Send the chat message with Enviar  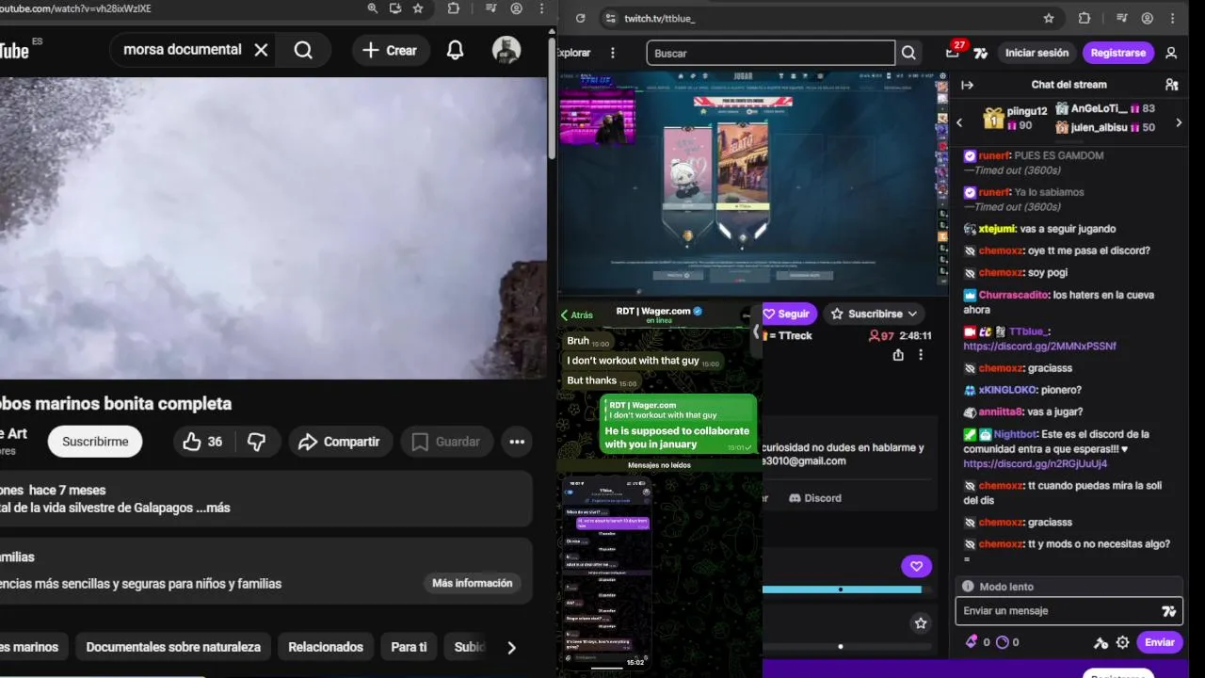coord(1159,642)
